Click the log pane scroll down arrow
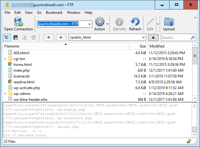The image size is (200, 147). (x=194, y=134)
